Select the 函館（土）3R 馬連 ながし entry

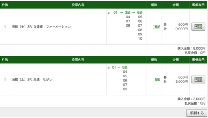pos(32,80)
